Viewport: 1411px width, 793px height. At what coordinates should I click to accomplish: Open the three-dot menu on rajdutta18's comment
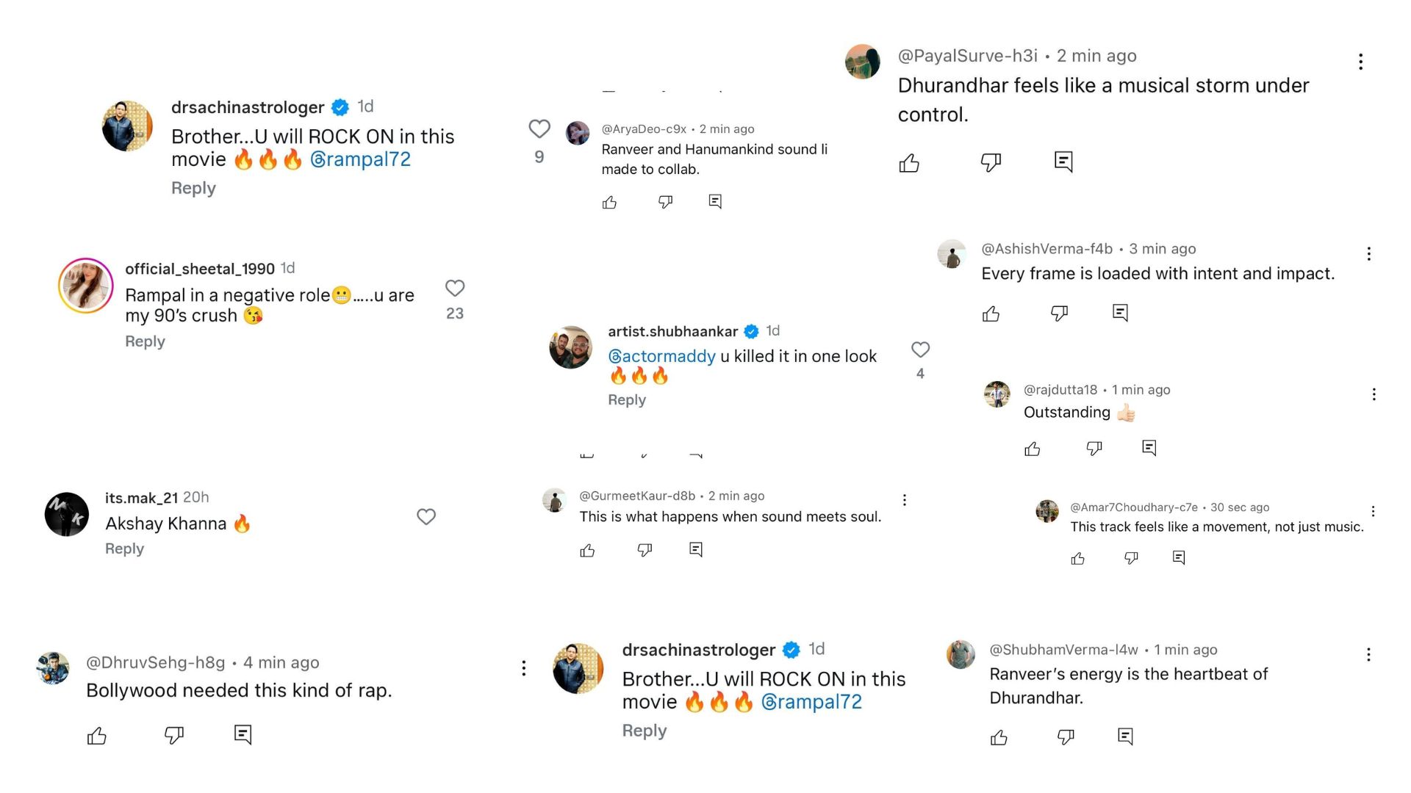[x=1374, y=394]
